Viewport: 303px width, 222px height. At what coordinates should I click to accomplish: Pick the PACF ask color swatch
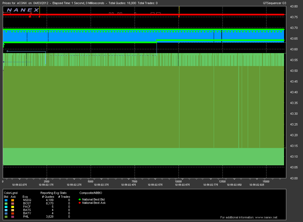(x=13, y=207)
